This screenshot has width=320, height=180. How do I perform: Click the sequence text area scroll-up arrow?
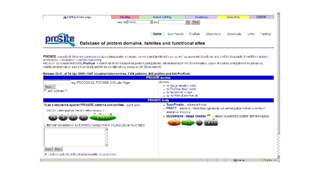click(106, 130)
